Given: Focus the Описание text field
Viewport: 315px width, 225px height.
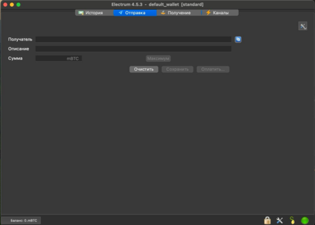Looking at the screenshot, I should [134, 49].
